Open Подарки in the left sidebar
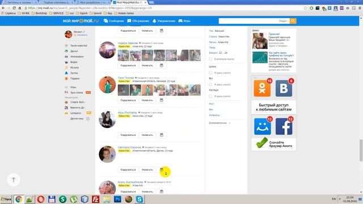This screenshot has height=204, width=363. 72,79
